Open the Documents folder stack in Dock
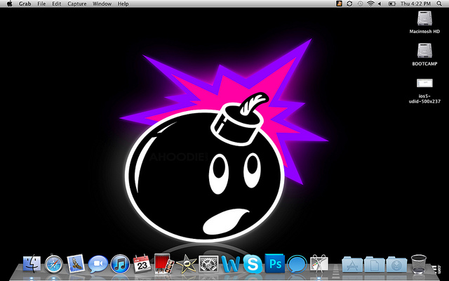The height and width of the screenshot is (281, 449). [x=374, y=264]
